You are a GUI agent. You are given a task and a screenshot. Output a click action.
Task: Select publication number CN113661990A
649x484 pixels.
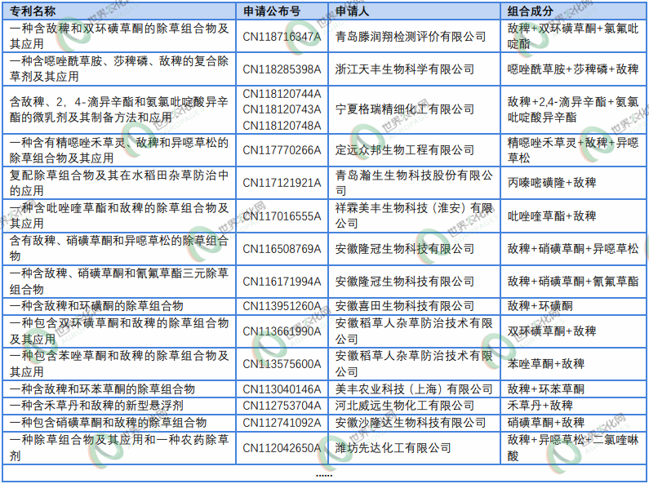click(282, 331)
